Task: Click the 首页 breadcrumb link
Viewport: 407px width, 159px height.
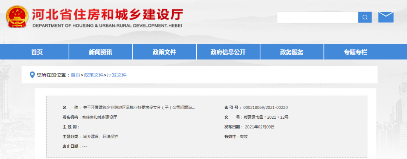Action: pyautogui.click(x=75, y=75)
